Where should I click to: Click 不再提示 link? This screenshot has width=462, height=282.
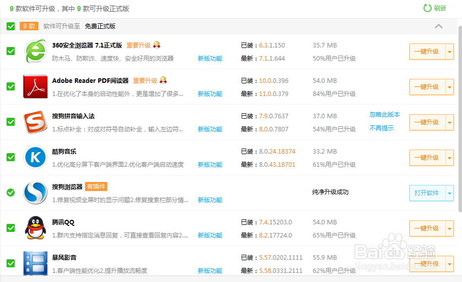click(382, 128)
